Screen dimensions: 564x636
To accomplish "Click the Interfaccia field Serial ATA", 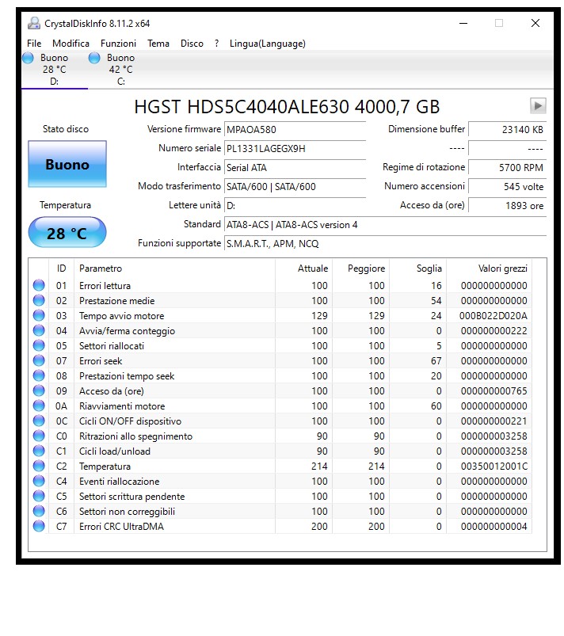I will (295, 168).
